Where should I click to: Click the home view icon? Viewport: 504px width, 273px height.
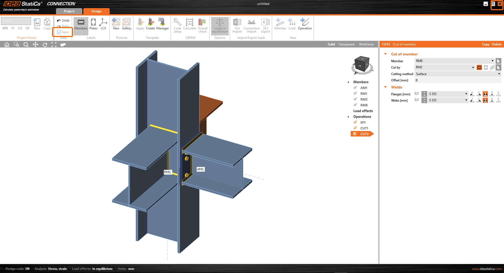pyautogui.click(x=7, y=45)
